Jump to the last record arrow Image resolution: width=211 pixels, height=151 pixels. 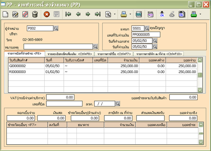(98, 14)
